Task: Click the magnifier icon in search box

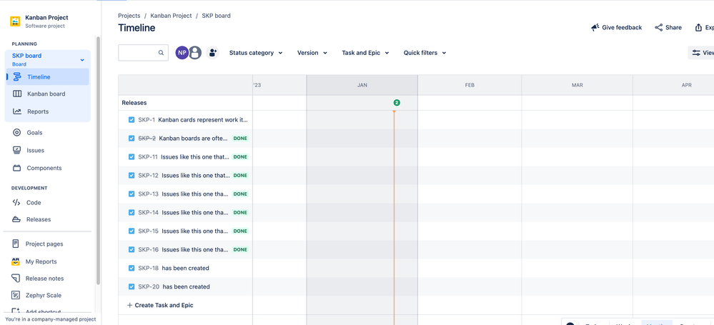Action: (x=162, y=53)
